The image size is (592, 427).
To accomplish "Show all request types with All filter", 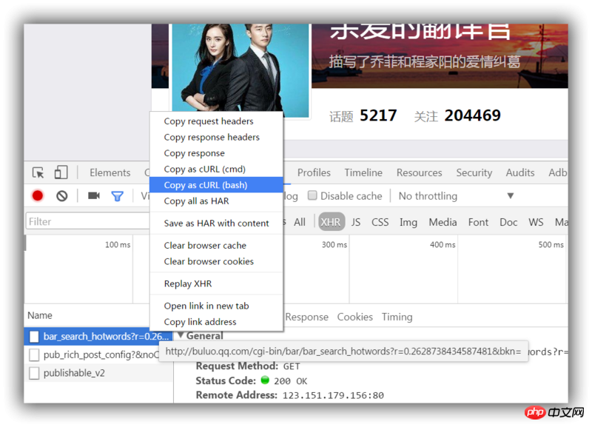I will 300,222.
